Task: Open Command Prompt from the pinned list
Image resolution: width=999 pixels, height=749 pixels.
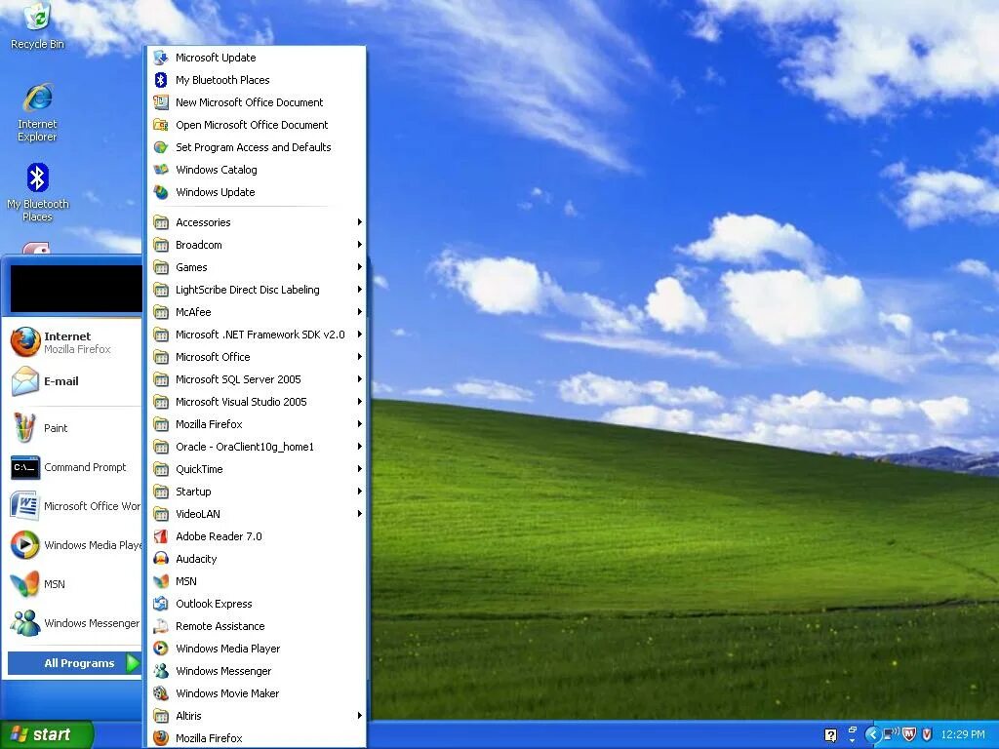Action: [x=70, y=467]
